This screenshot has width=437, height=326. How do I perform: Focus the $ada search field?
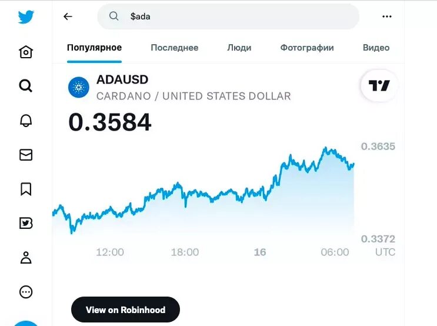point(228,16)
